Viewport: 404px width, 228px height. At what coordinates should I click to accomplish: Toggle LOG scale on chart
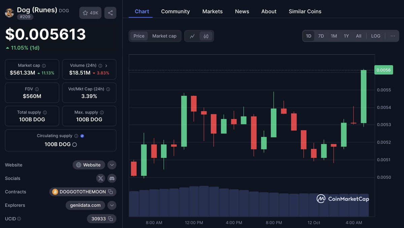tap(376, 36)
